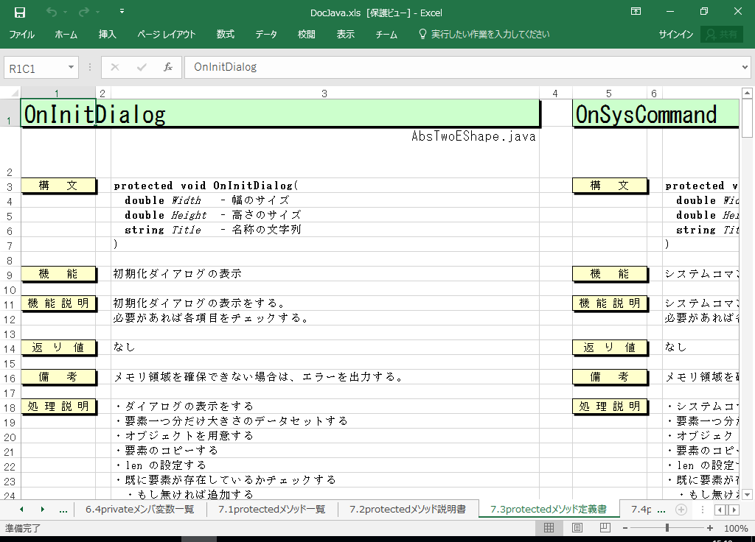Click the zoom out minus icon
Screen dimensions: 755x542
point(627,528)
